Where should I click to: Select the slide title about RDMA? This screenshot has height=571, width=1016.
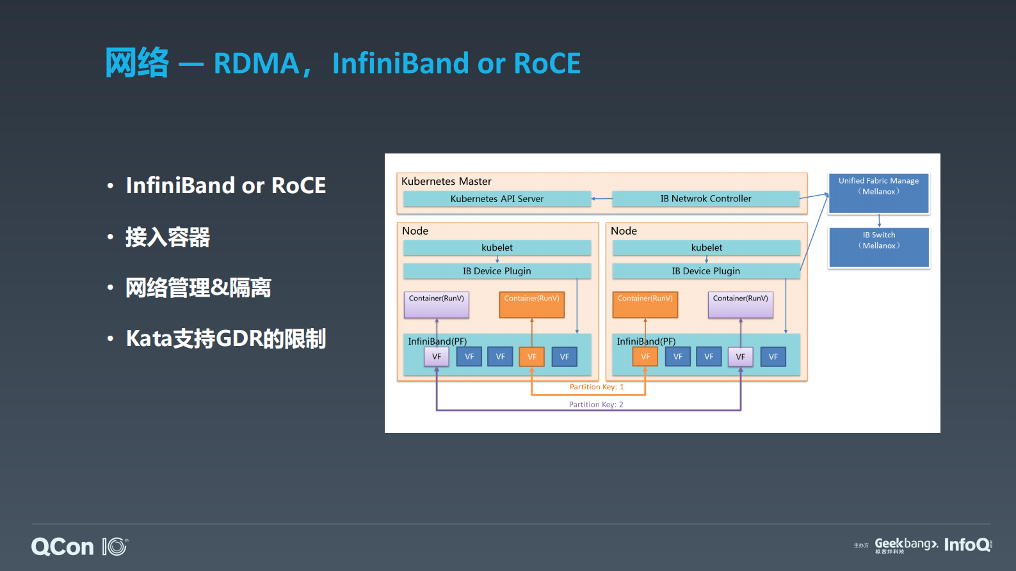[x=343, y=63]
